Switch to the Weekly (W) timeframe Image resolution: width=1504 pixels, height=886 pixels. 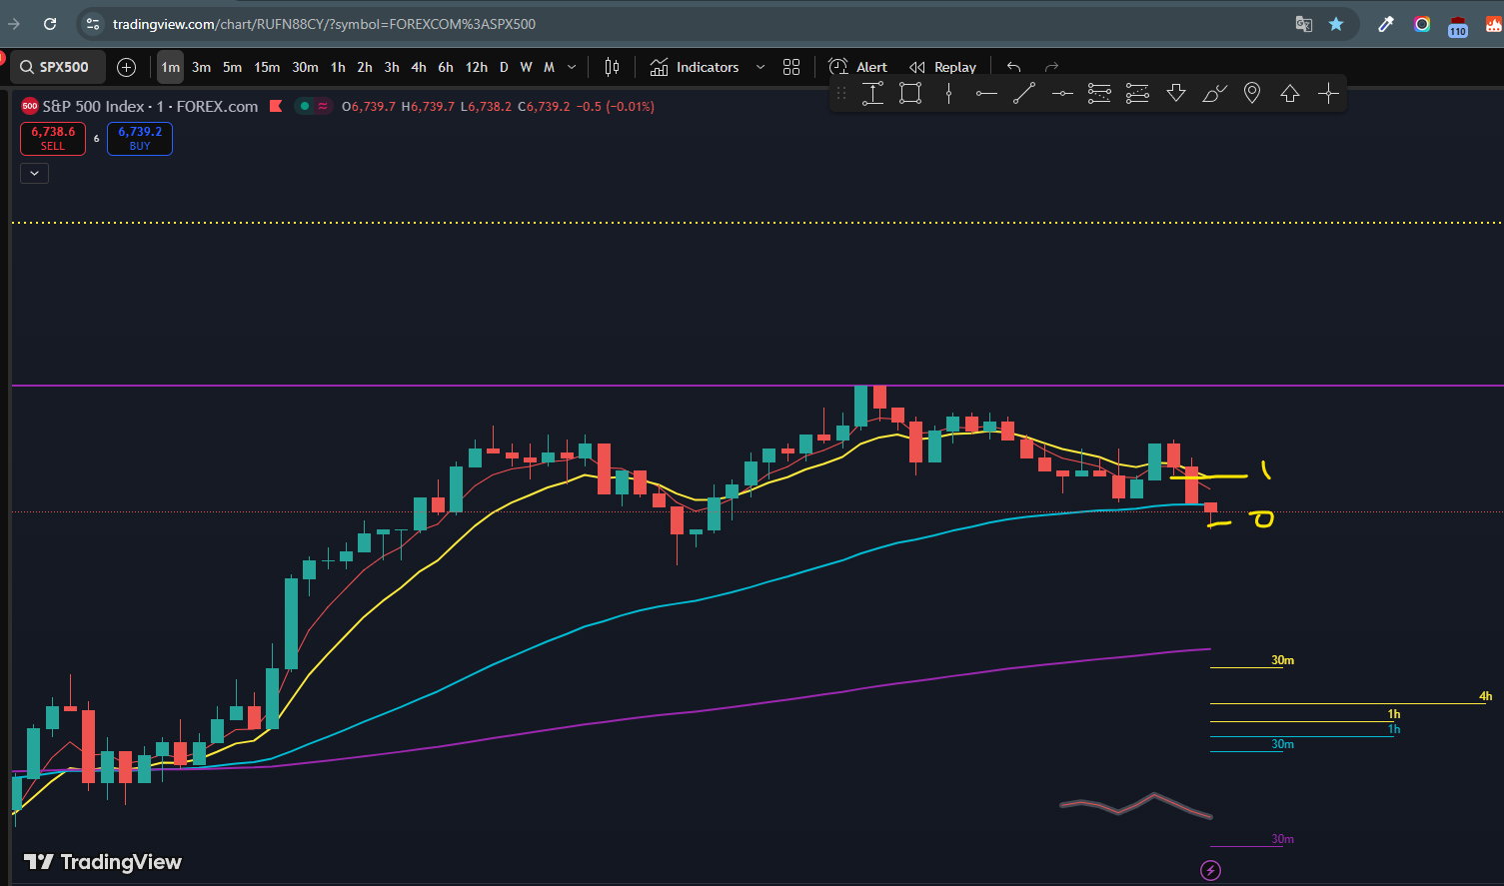526,67
